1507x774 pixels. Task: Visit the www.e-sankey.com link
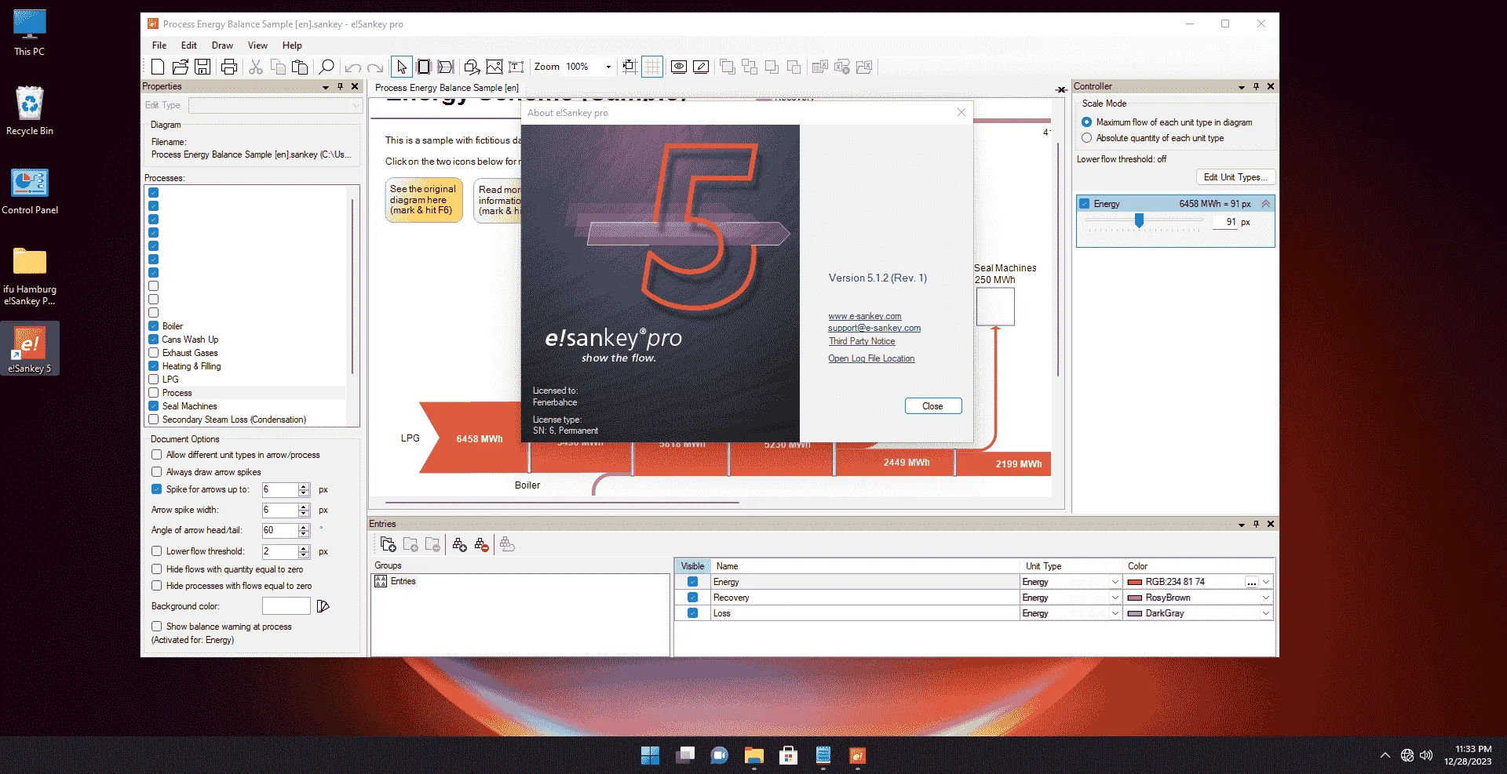865,316
